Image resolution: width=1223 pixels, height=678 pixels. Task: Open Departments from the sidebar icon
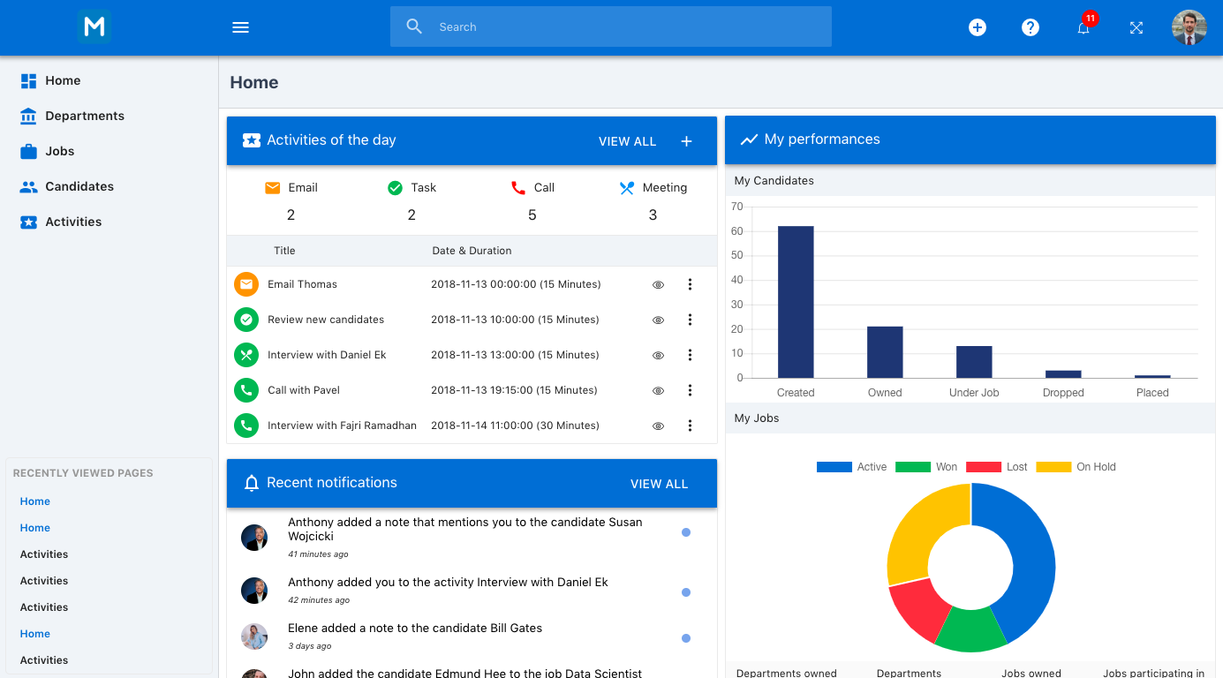[x=26, y=116]
